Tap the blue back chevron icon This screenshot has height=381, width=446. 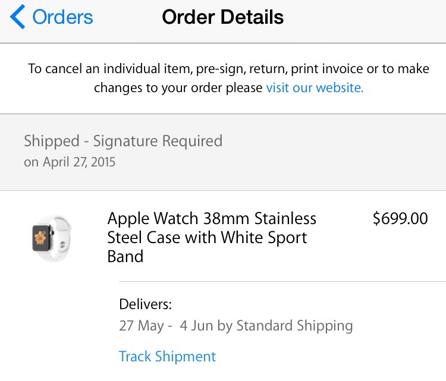coord(18,17)
